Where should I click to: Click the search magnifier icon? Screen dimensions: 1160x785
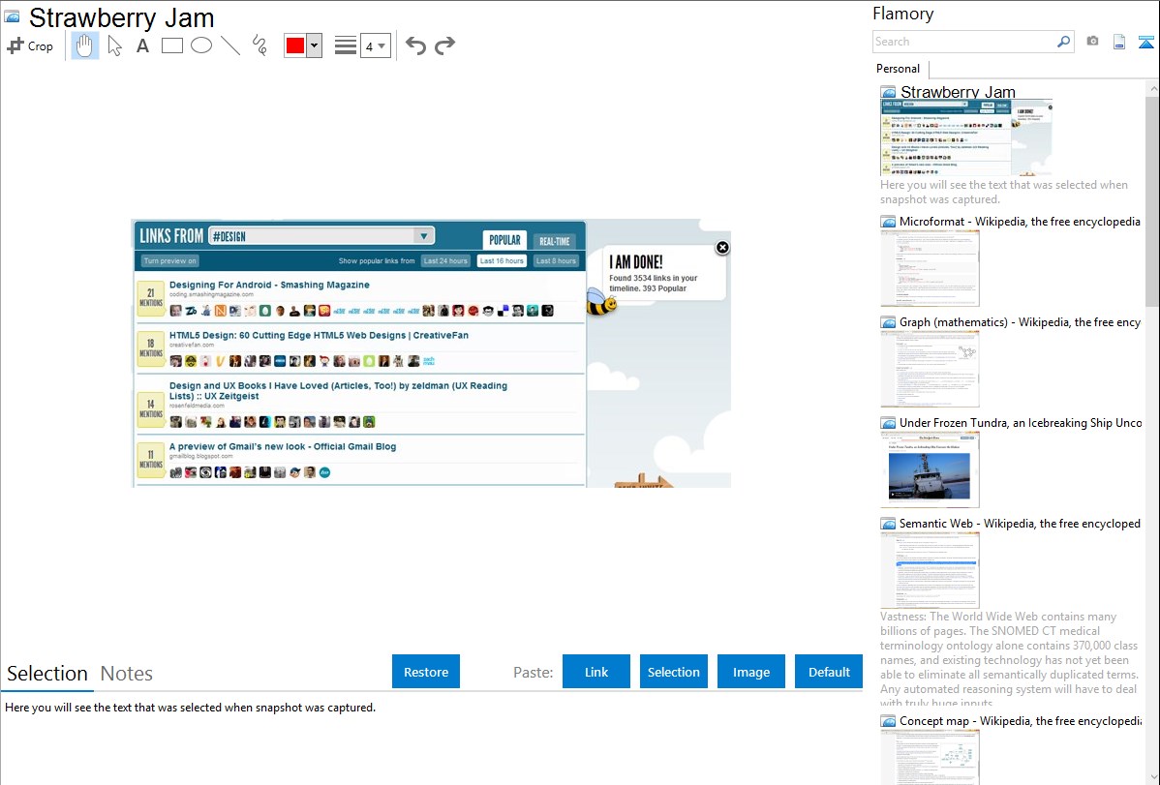click(x=1064, y=42)
